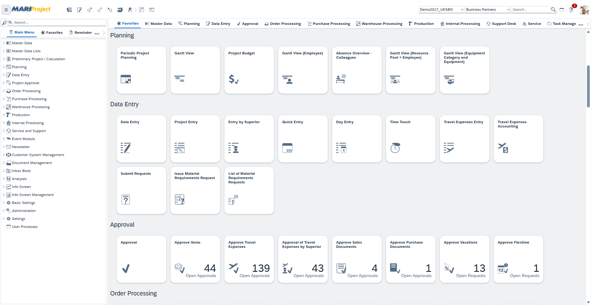Open the global search magnifier icon
This screenshot has height=305, width=591.
pos(553,10)
